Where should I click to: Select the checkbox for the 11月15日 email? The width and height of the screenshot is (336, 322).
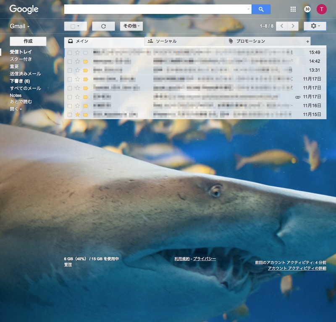point(70,115)
